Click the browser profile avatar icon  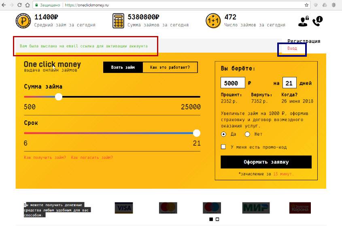click(x=334, y=5)
